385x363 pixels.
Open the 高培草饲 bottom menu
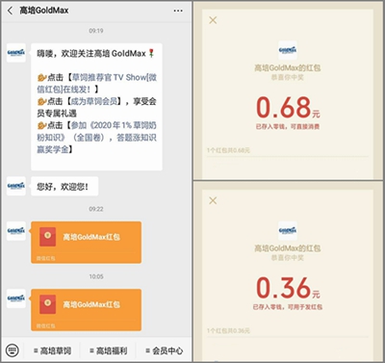click(52, 350)
